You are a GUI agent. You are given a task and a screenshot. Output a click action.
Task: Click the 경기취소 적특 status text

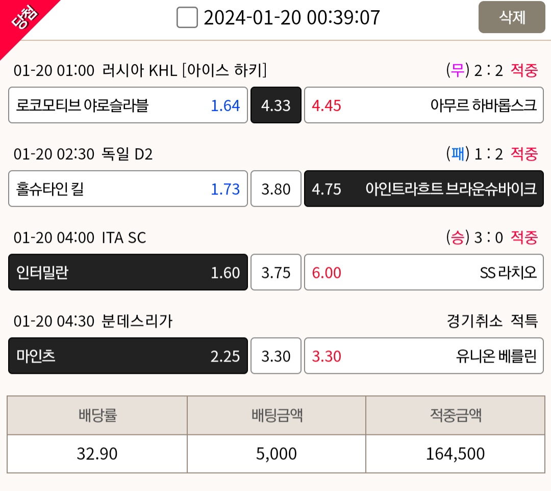[x=492, y=321]
